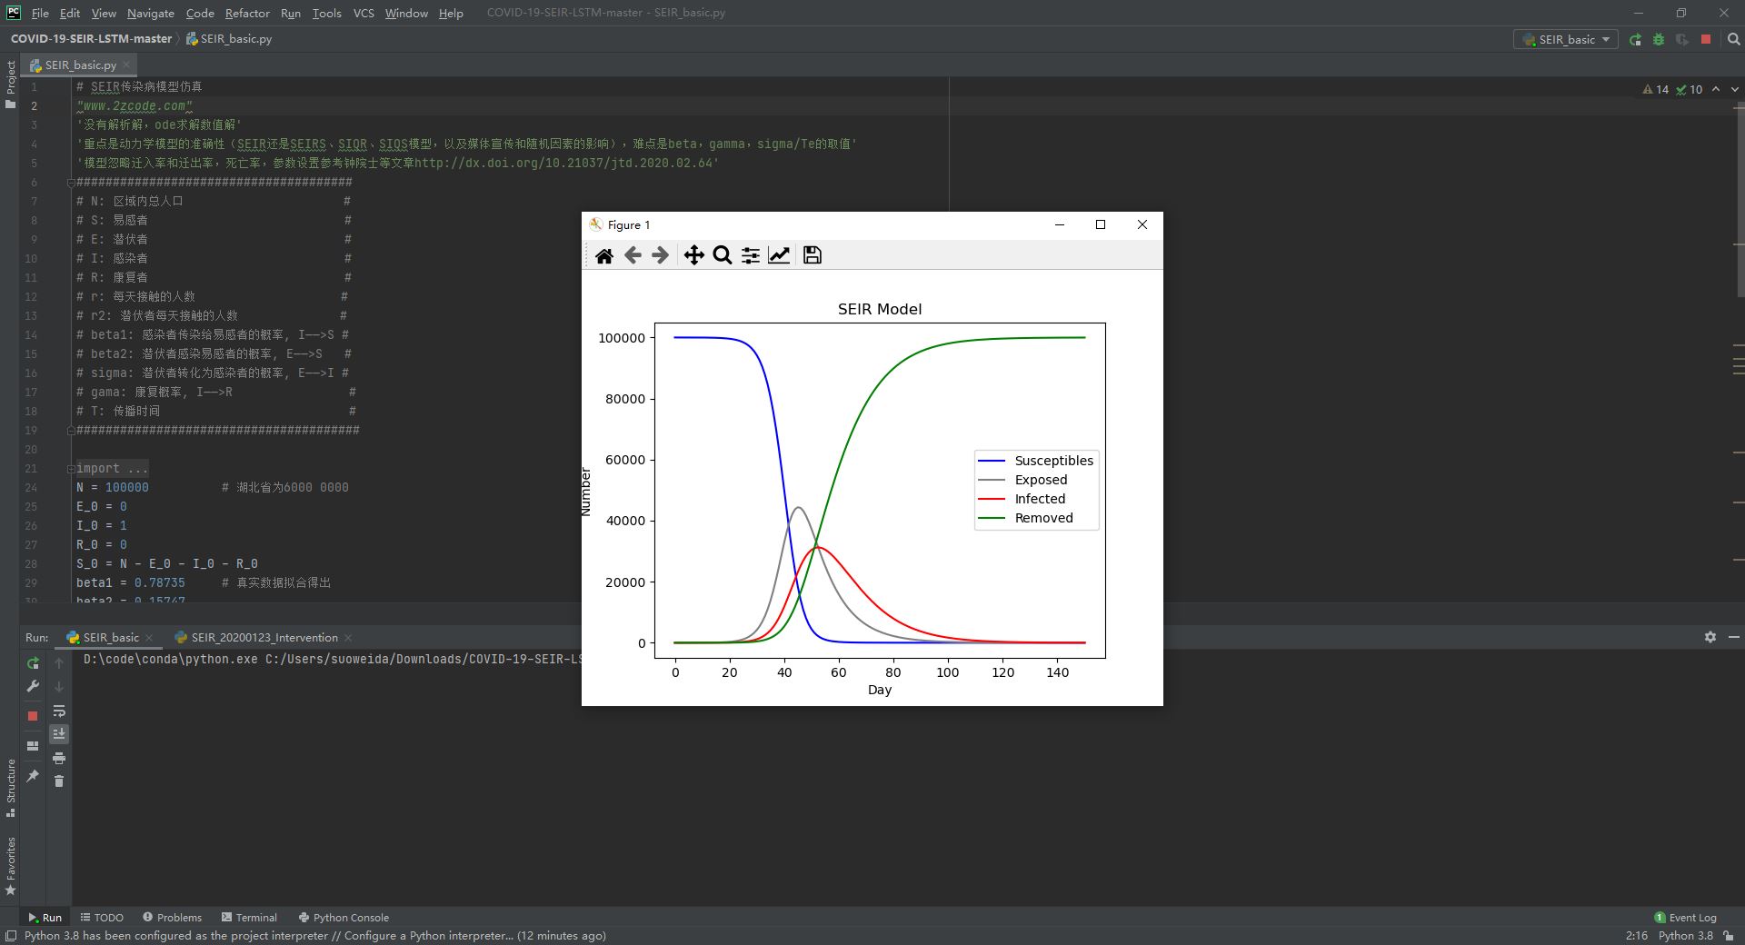Open the VCS menu
This screenshot has height=945, width=1745.
pos(364,14)
